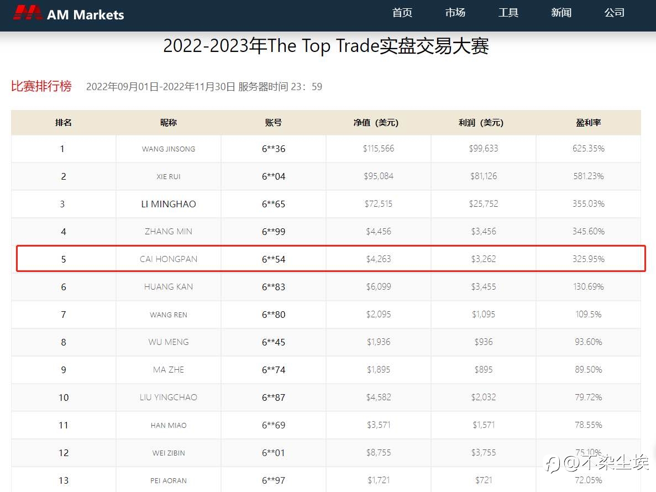Open the 市场 menu item

coord(455,13)
